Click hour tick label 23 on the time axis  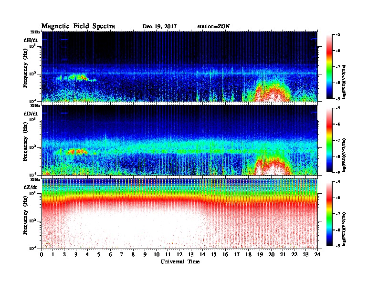coord(306,255)
